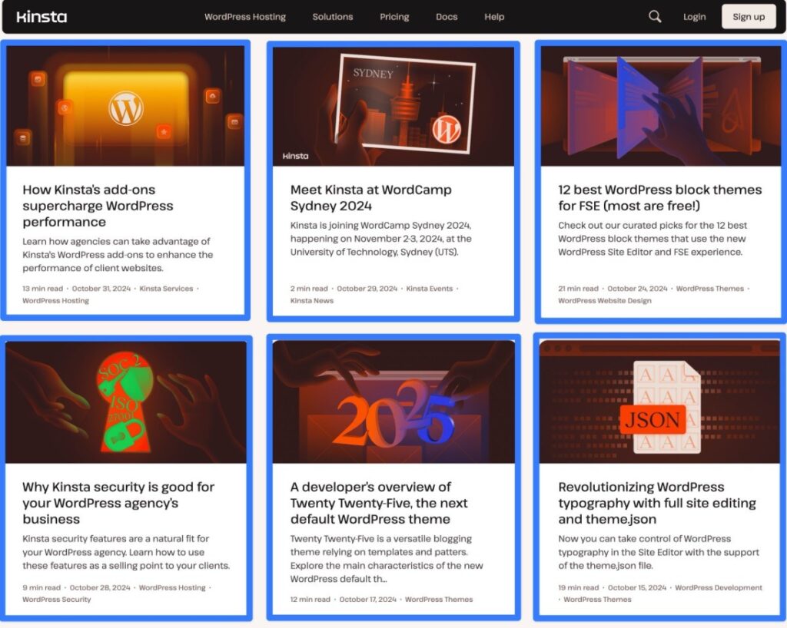Click the JSON typography article thumbnail
This screenshot has height=628, width=787.
coord(660,400)
